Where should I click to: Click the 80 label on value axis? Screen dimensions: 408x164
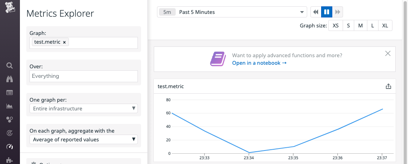point(168,100)
